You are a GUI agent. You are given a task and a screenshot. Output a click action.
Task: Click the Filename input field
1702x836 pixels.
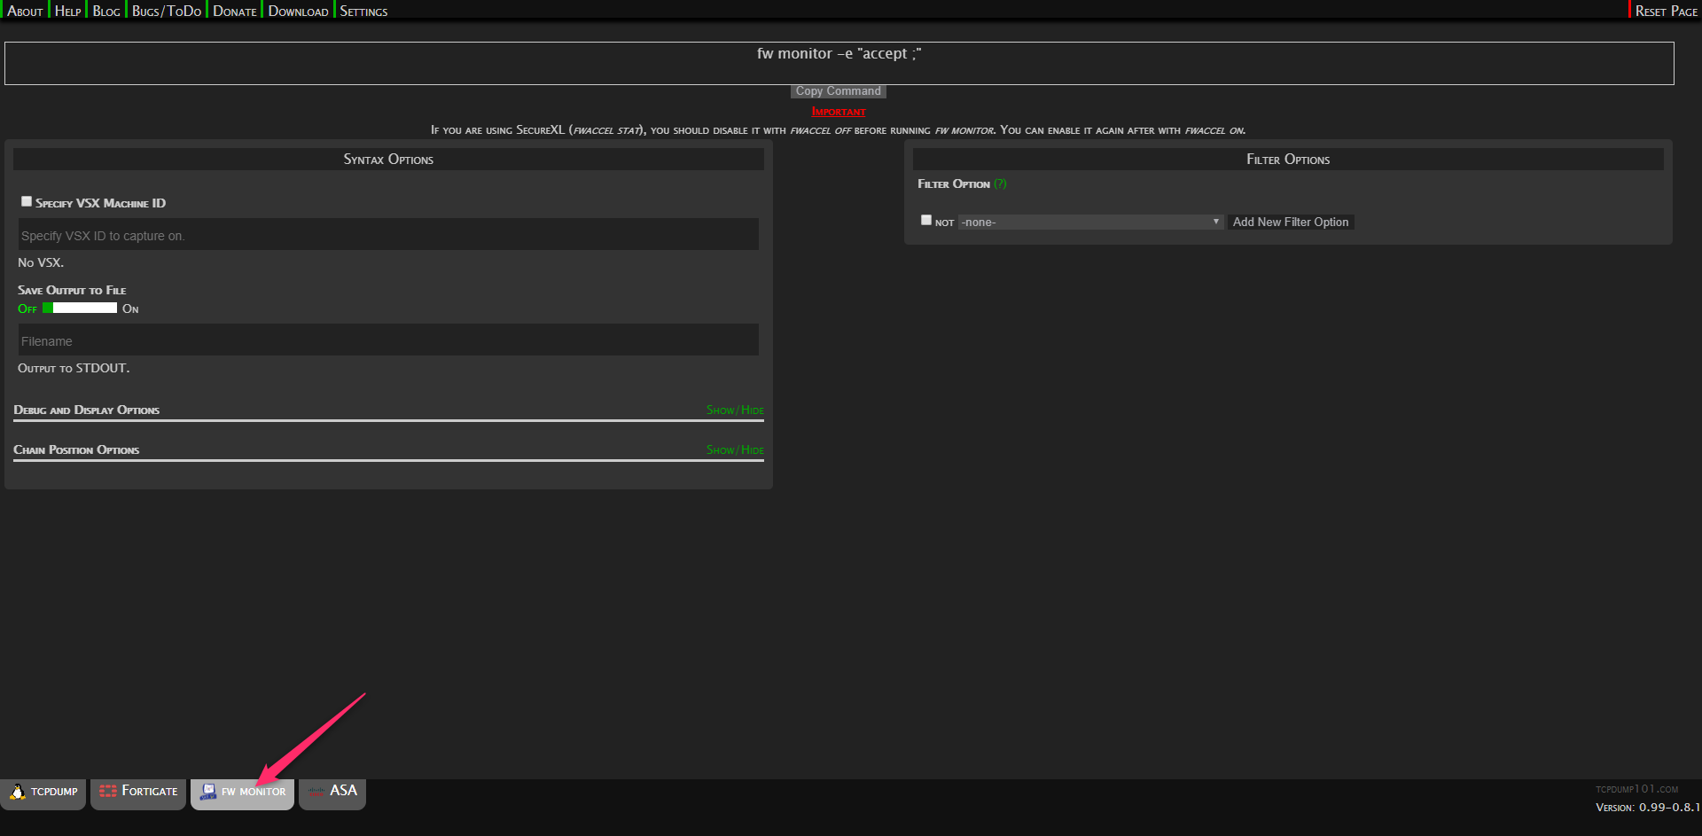click(x=388, y=340)
